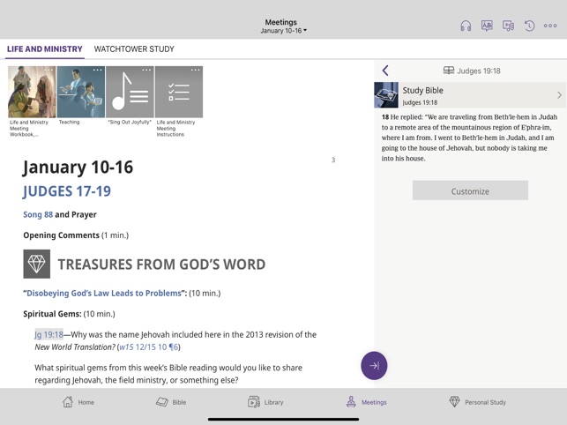The height and width of the screenshot is (425, 567).
Task: Open options dots on Meeting Instructions thumbnail
Action: click(x=195, y=70)
